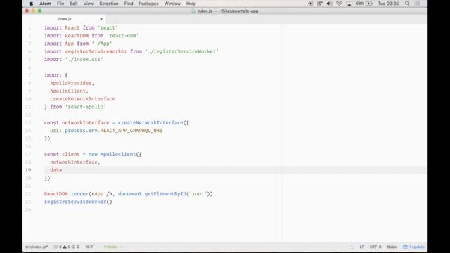450x253 pixels.
Task: Open the Help menu
Action: [191, 4]
